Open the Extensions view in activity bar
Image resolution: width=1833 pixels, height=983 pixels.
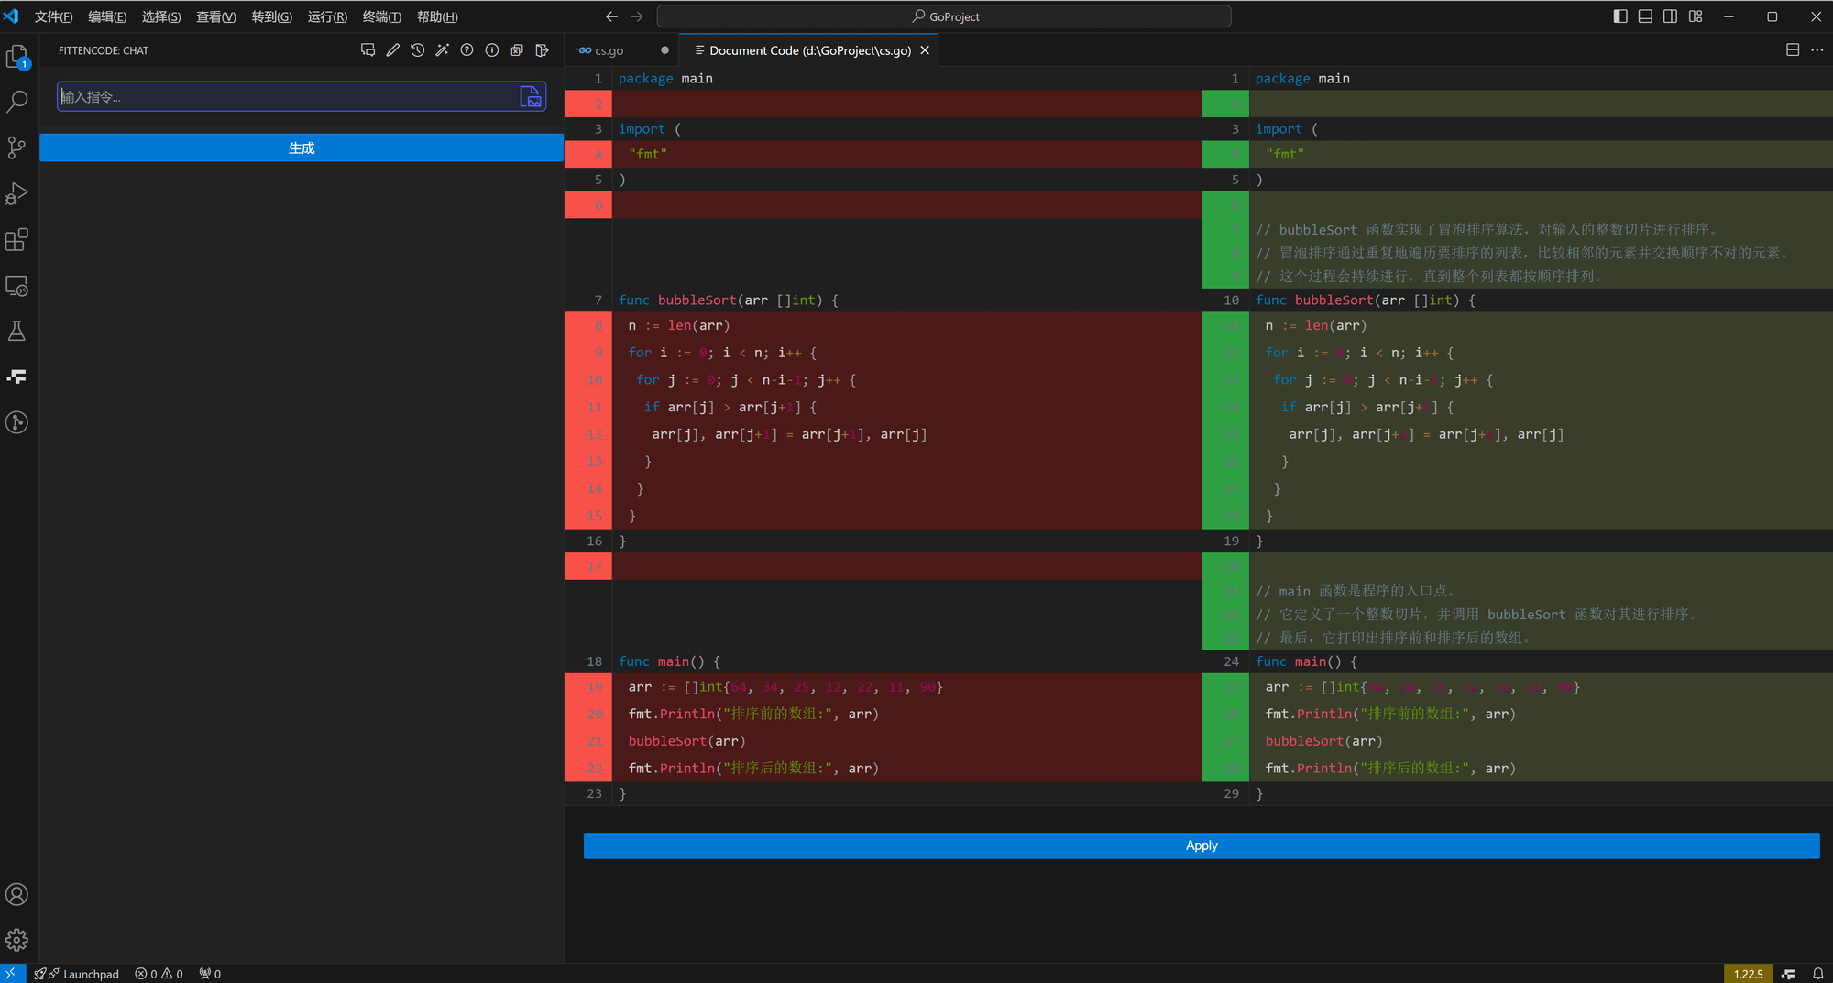[16, 240]
